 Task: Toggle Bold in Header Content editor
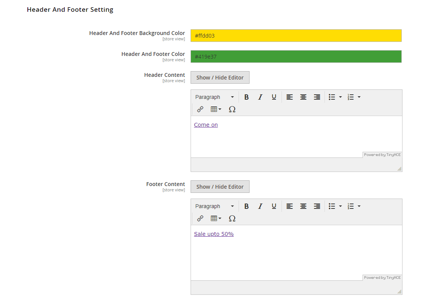[x=247, y=97]
